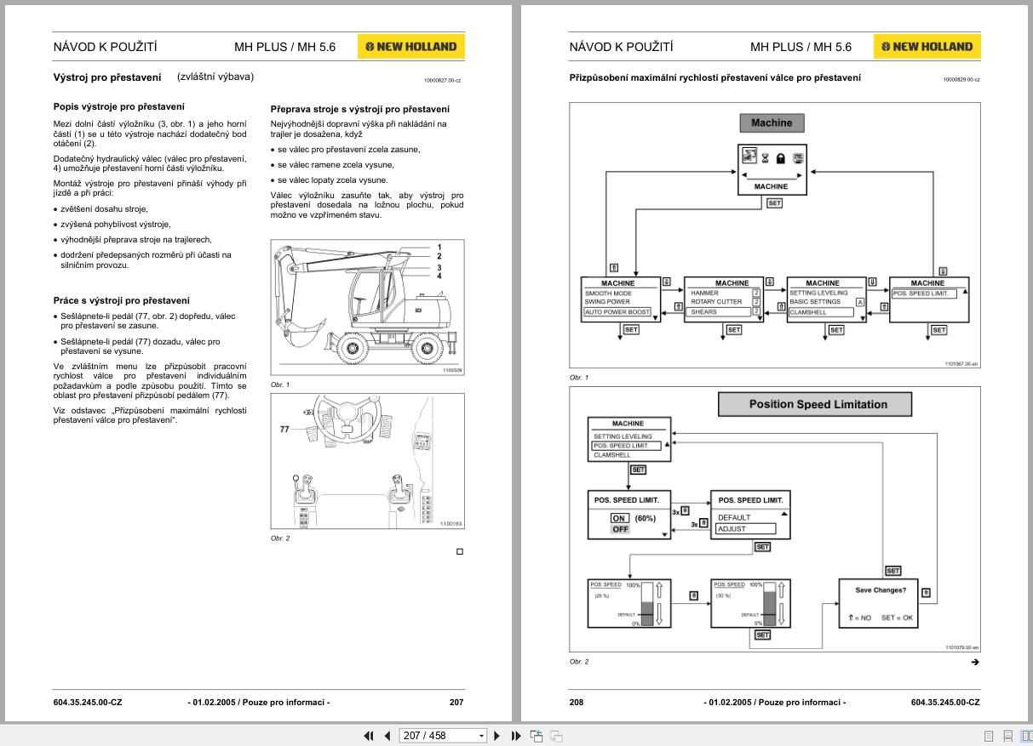Select AUTO POWER BOOST menu entry
The height and width of the screenshot is (746, 1033).
click(617, 312)
